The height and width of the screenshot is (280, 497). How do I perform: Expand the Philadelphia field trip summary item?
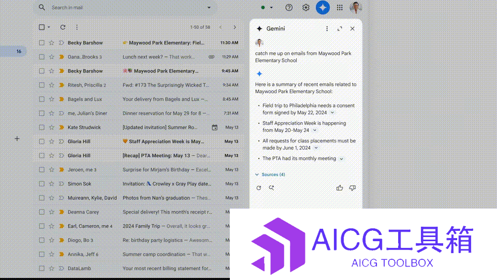tap(332, 113)
